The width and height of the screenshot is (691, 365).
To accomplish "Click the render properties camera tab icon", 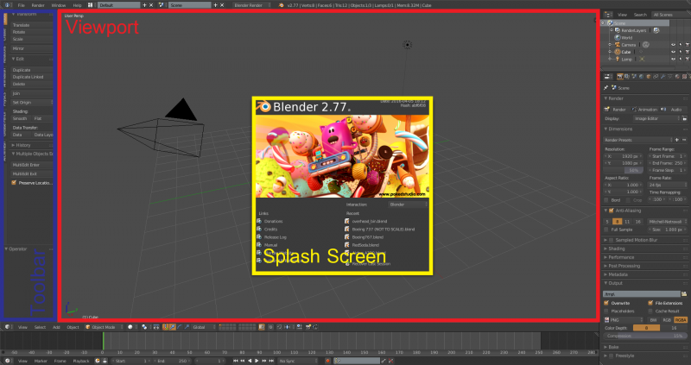I will pos(620,76).
